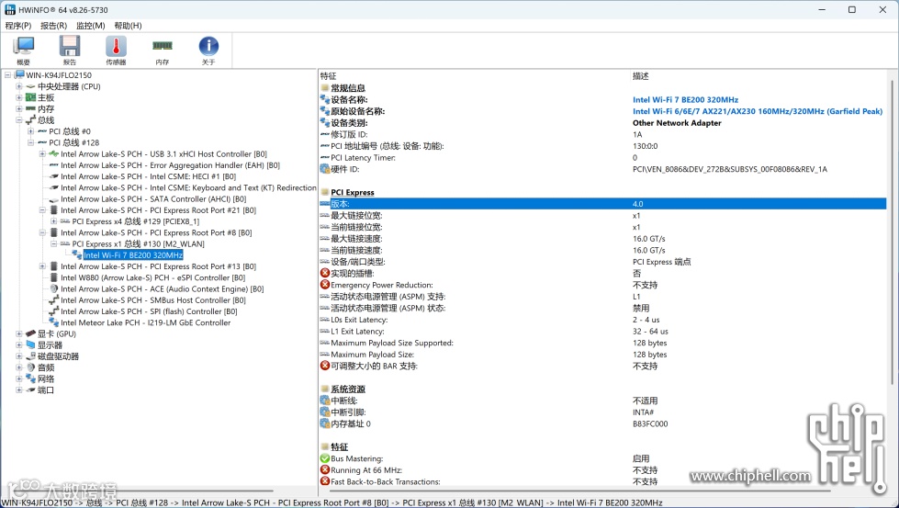Select Intel CSME: HECI #1 tree item
The image size is (899, 508).
coord(149,176)
